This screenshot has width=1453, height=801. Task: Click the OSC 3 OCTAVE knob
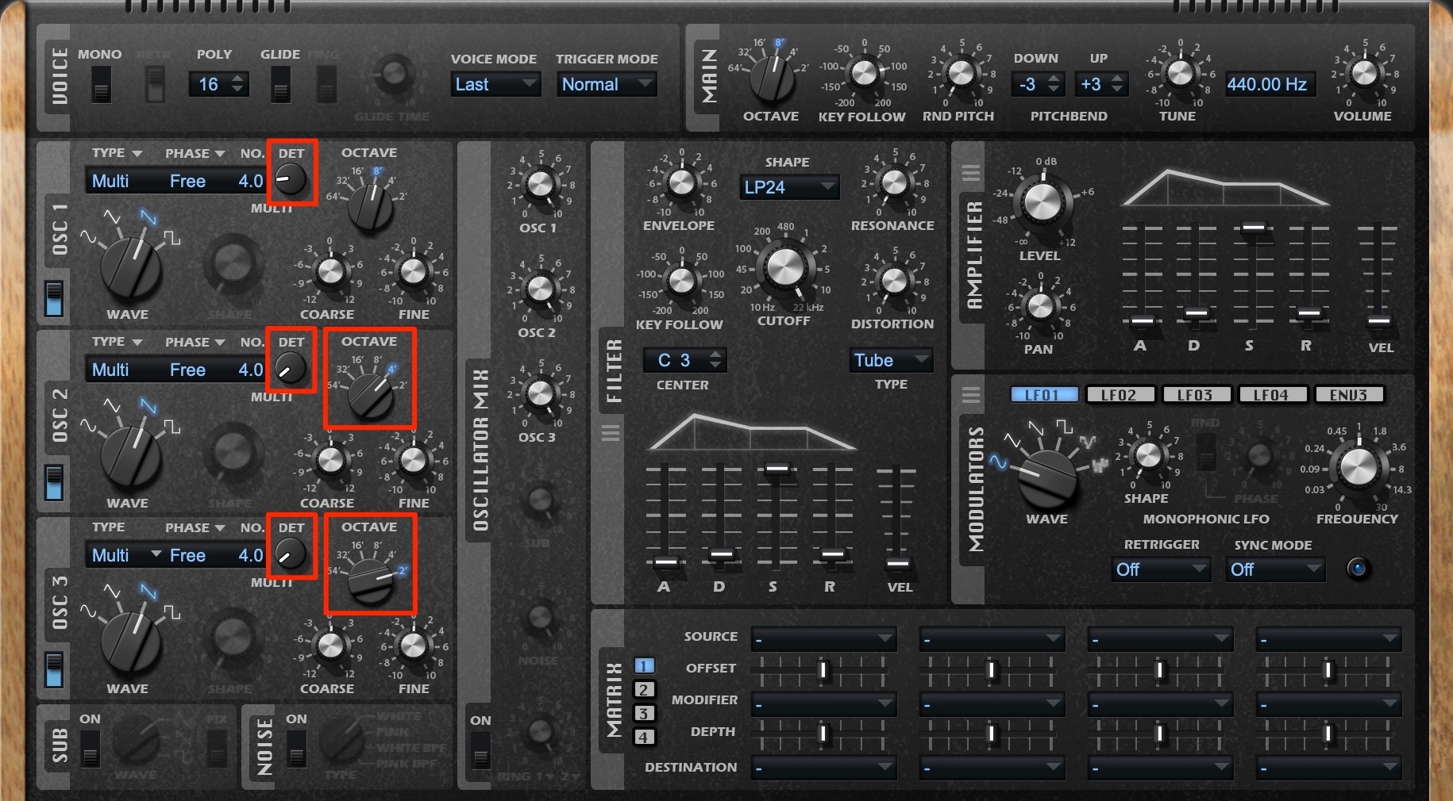[x=372, y=582]
